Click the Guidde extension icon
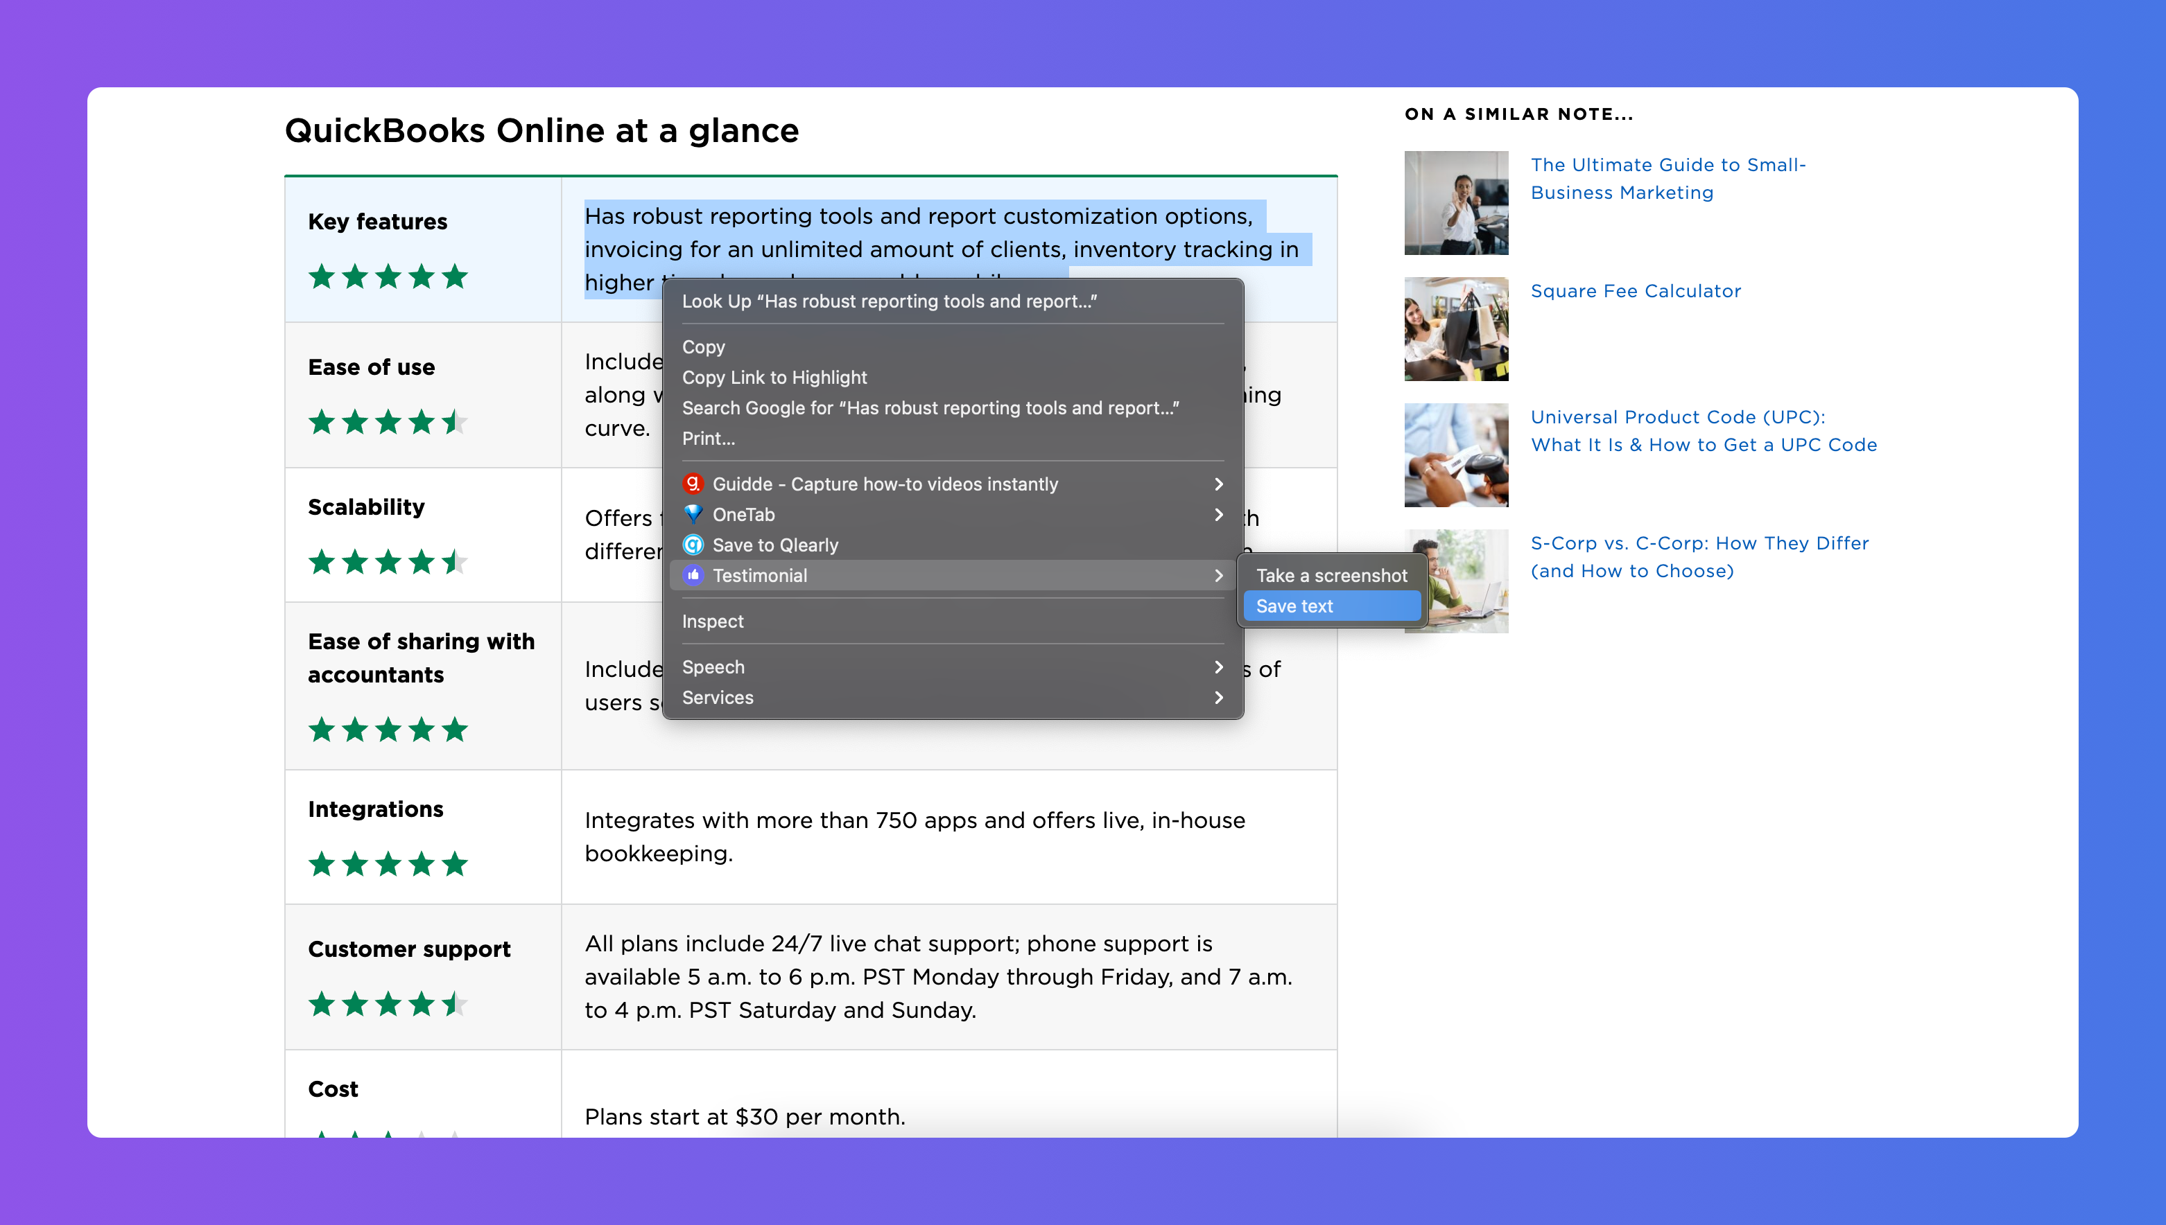The image size is (2166, 1225). click(692, 484)
